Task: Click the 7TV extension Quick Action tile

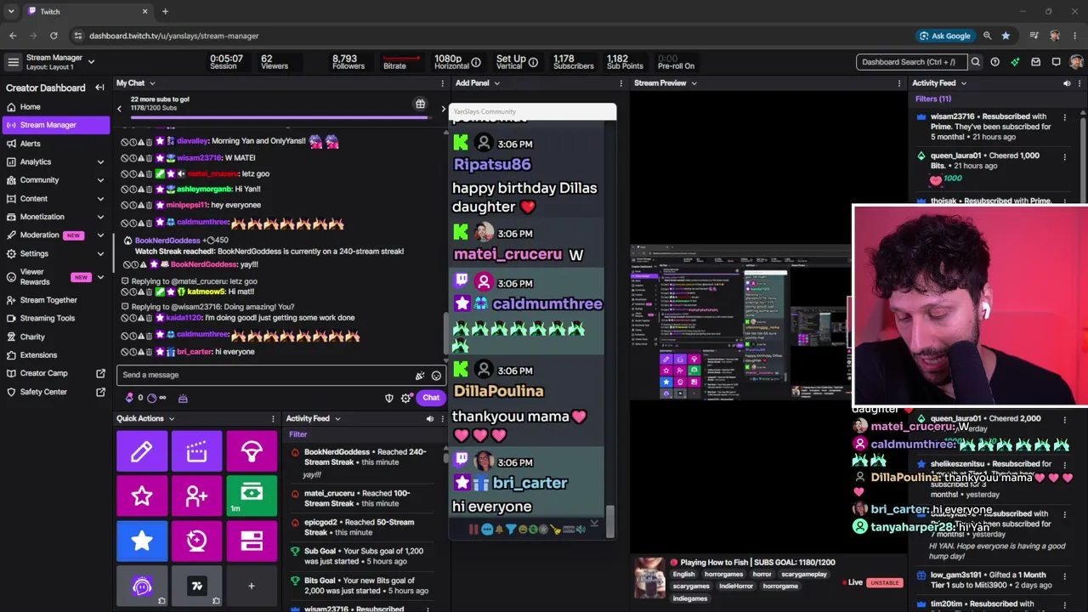Action: click(x=196, y=586)
